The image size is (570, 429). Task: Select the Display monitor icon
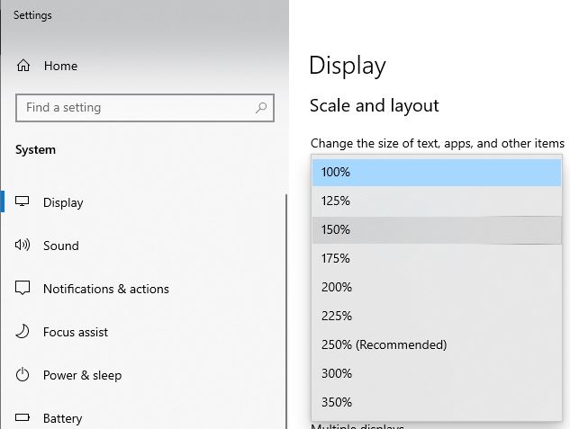23,202
